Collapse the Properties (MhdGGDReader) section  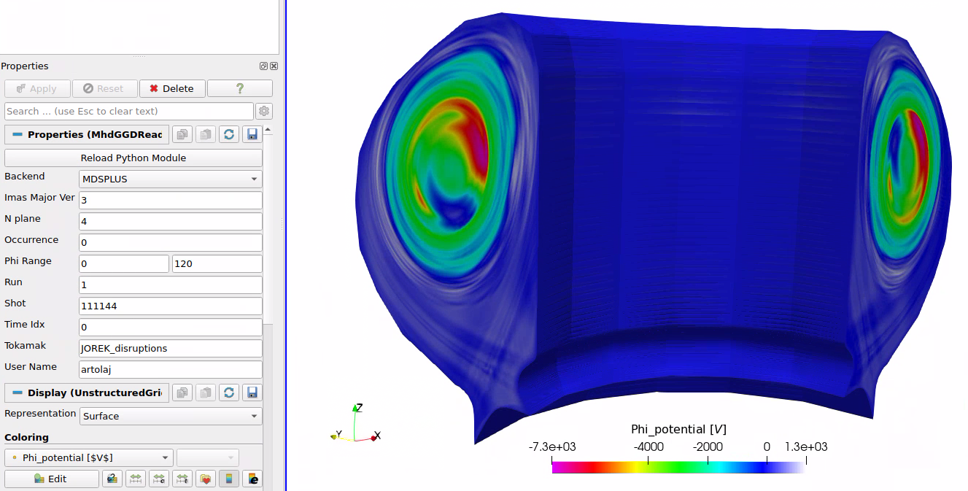point(18,135)
